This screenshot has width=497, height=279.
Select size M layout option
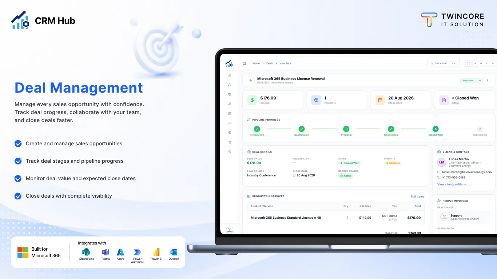481,63
